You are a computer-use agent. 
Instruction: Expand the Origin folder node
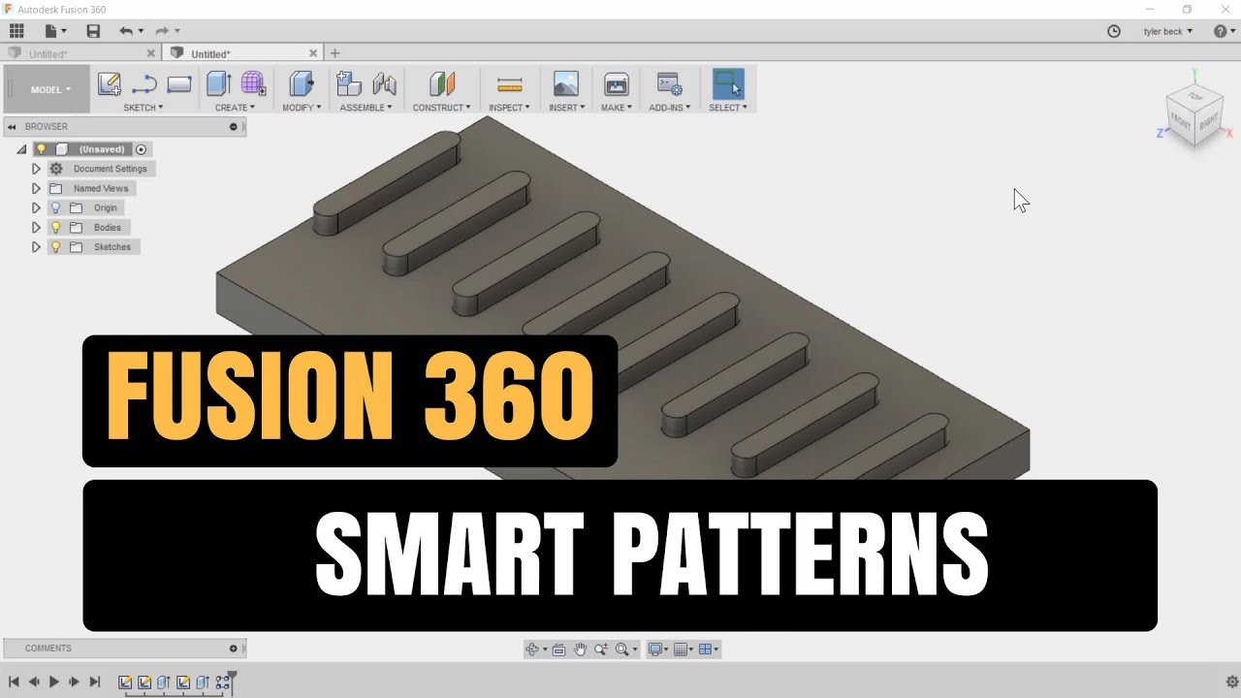click(x=36, y=207)
